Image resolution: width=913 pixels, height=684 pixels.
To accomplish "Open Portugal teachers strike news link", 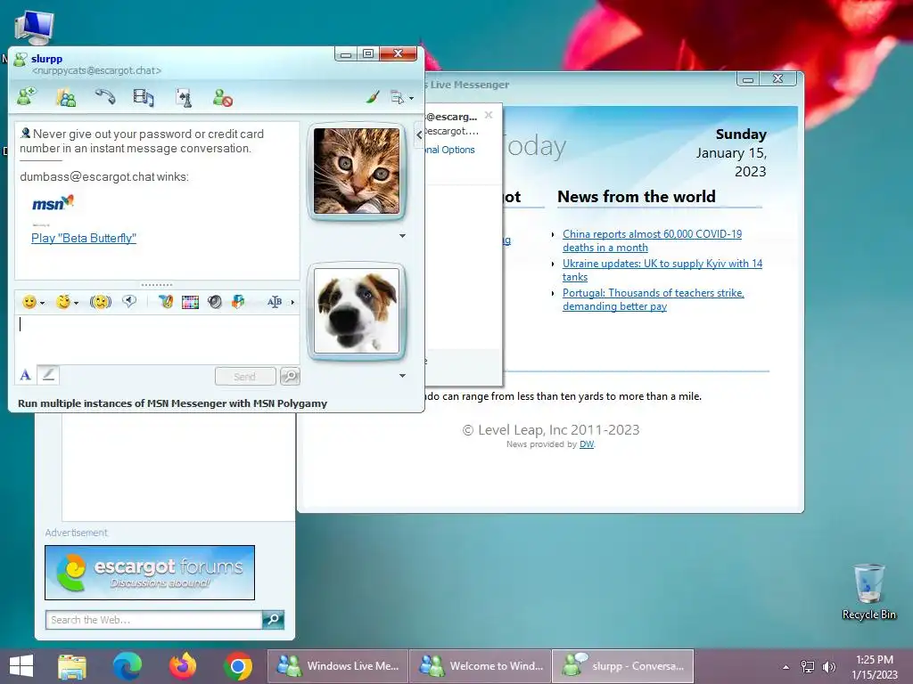I will click(654, 299).
